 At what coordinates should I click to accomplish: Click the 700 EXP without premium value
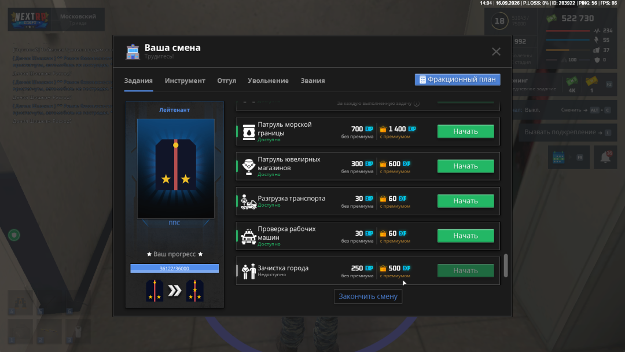coord(362,129)
